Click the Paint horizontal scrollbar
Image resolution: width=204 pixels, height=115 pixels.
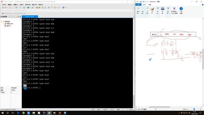pos(159,107)
